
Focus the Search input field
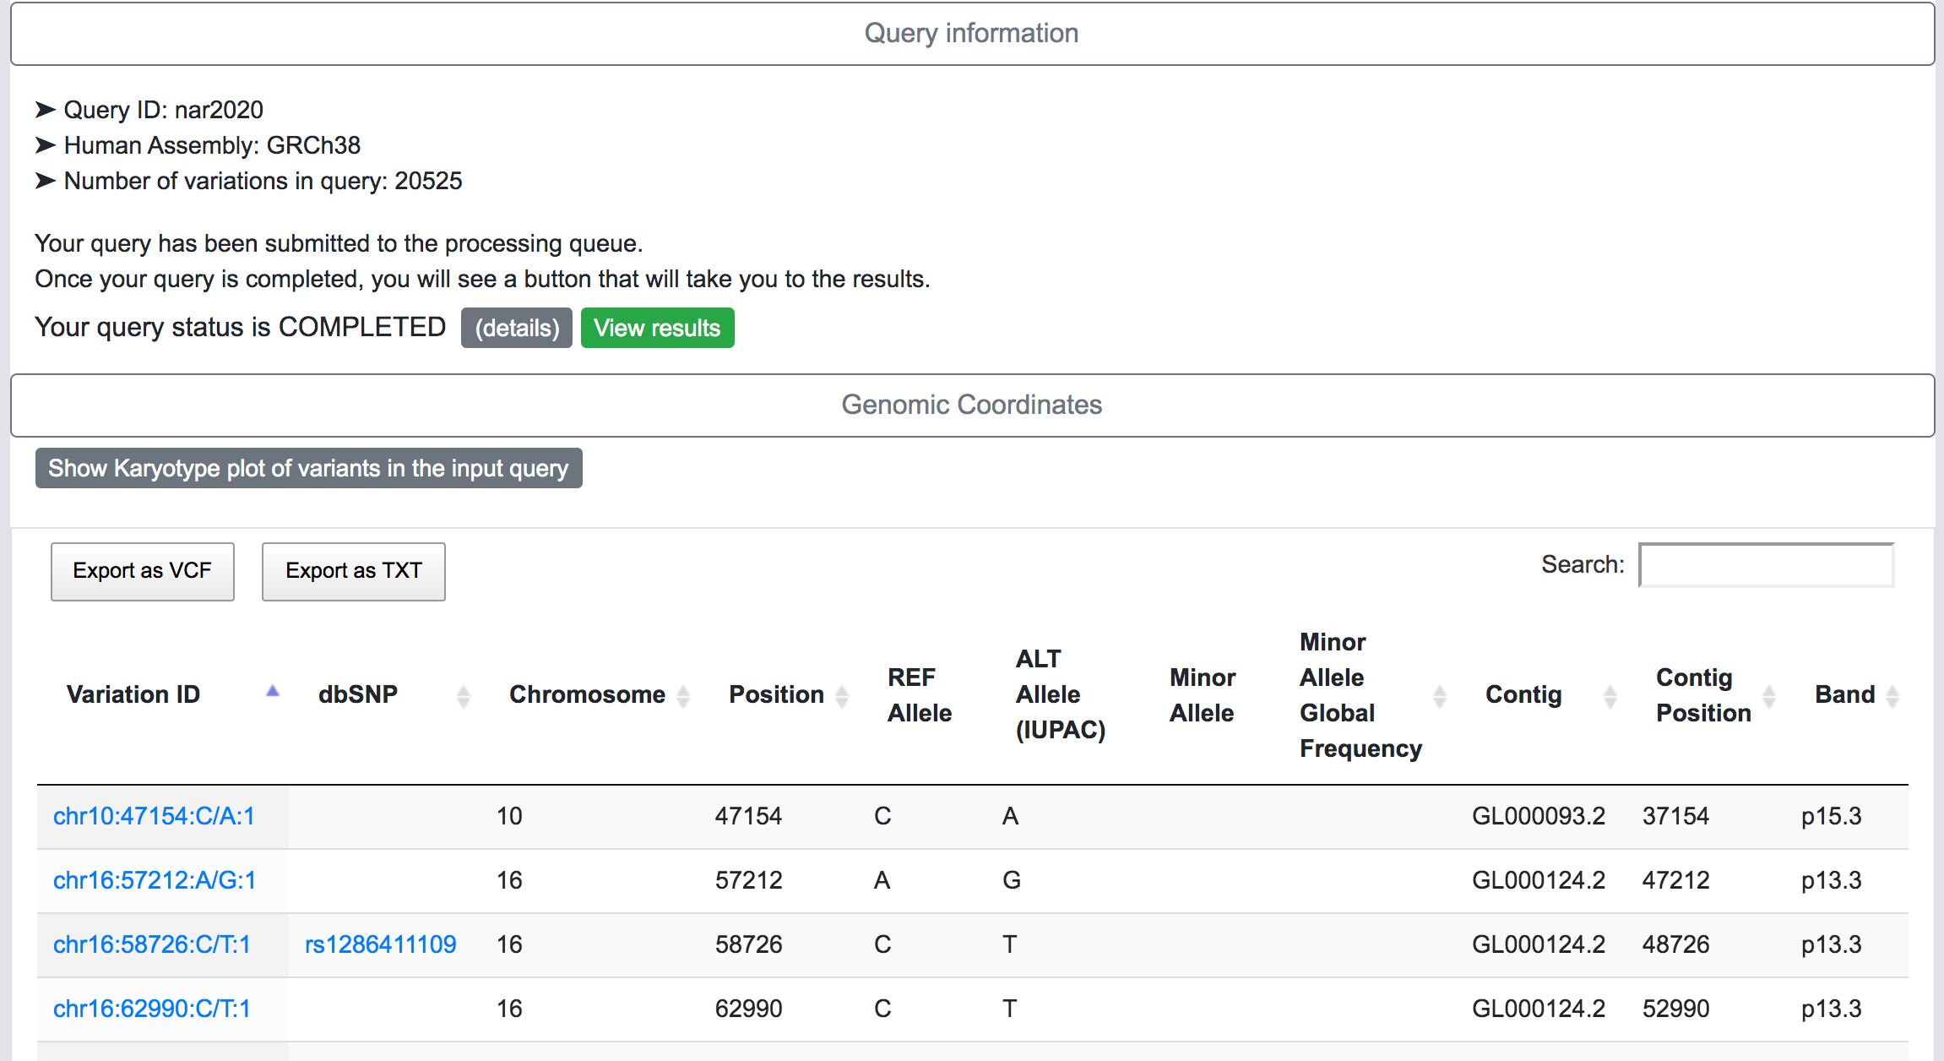[1766, 564]
